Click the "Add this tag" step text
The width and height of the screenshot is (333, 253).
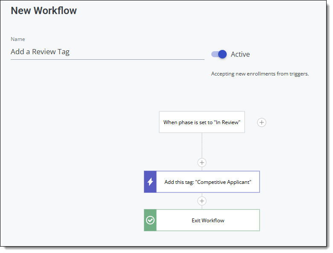[x=208, y=182]
